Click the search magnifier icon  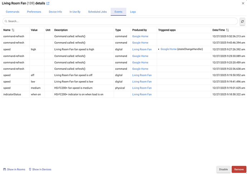(x=6, y=21)
